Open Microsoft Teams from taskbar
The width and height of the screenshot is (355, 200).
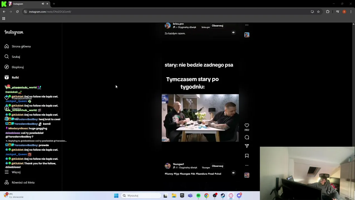(190, 196)
